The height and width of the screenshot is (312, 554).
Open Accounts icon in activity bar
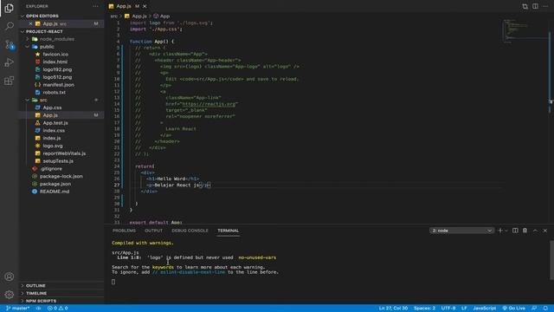coord(10,276)
